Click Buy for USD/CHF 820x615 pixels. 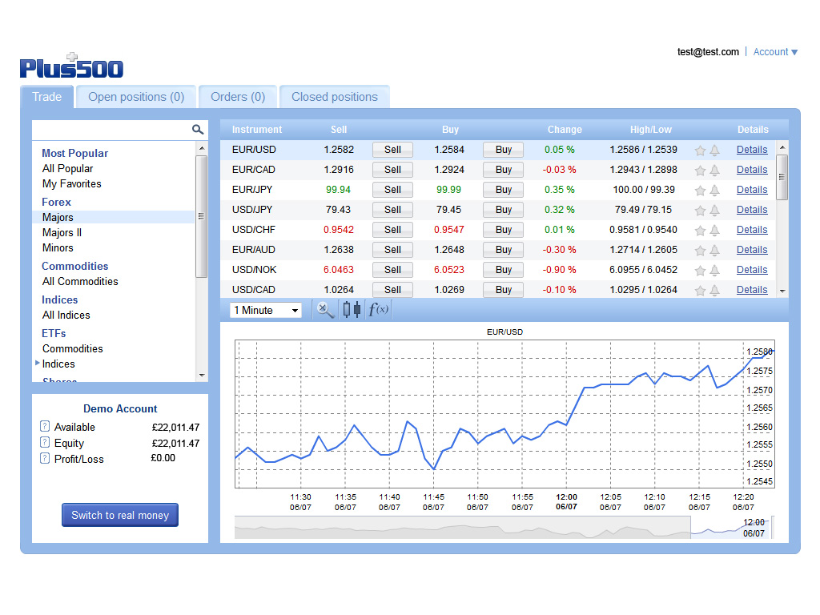point(503,230)
